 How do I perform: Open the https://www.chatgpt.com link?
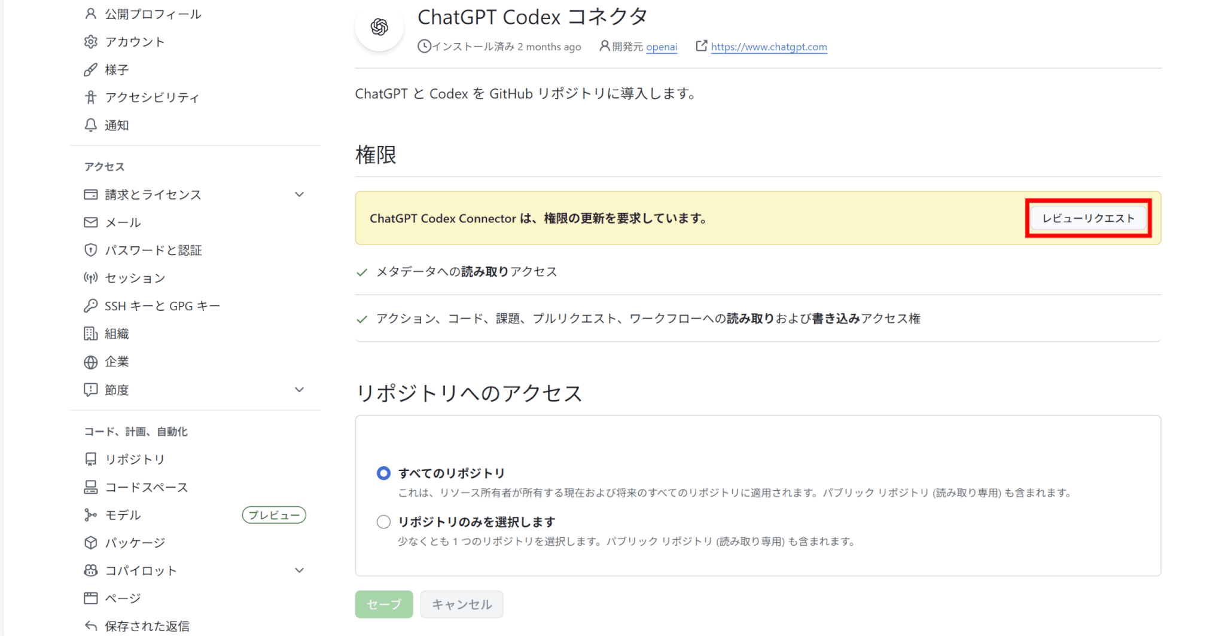[769, 47]
